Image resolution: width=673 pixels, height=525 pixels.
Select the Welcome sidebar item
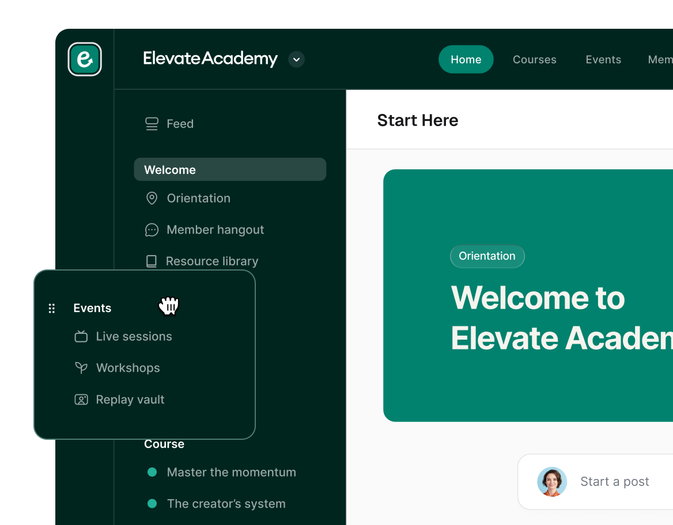coord(230,169)
